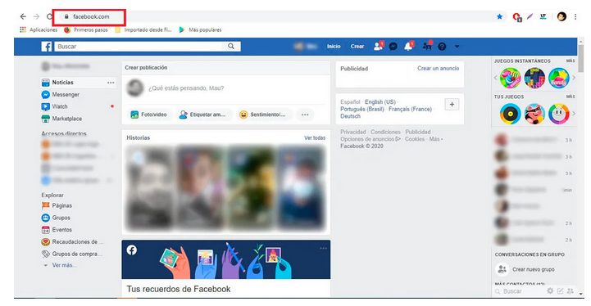
Task: Launch the second instant game icon
Action: (x=534, y=78)
